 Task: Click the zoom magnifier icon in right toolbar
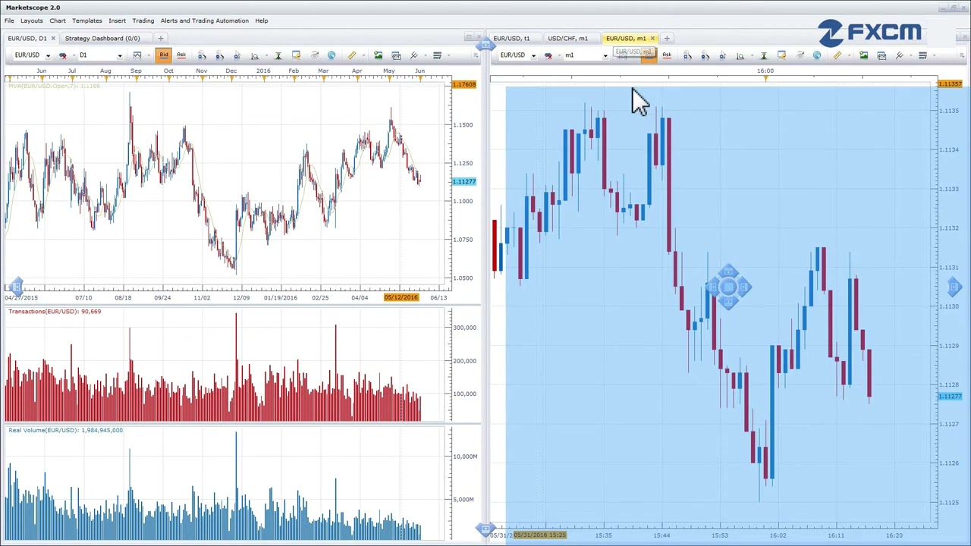coord(740,55)
